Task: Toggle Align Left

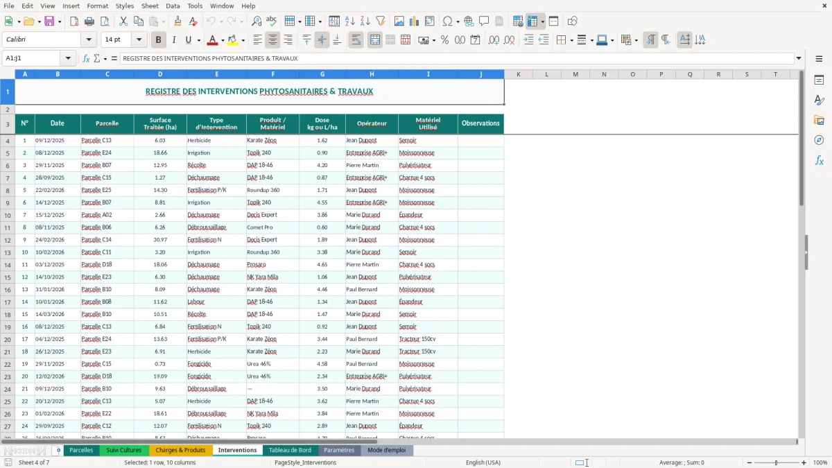Action: (257, 40)
